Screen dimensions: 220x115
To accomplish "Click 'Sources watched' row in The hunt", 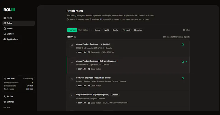I will [18, 83].
